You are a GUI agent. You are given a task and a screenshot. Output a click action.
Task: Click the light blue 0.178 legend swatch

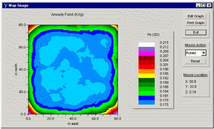pos(146,102)
